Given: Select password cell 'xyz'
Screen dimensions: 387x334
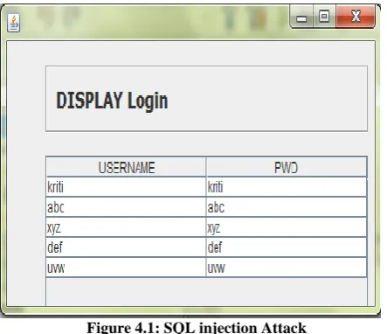Looking at the screenshot, I should (287, 227).
